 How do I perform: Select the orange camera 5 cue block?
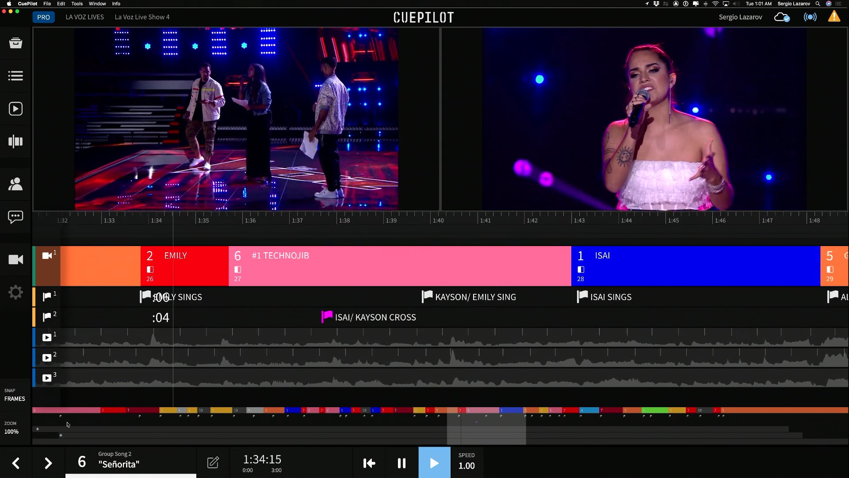click(834, 266)
